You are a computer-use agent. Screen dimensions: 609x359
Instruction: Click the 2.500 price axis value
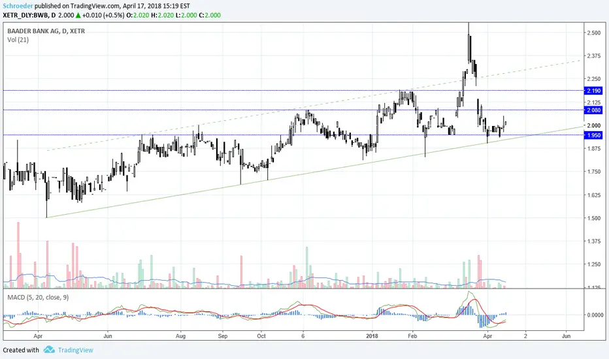[x=593, y=33]
